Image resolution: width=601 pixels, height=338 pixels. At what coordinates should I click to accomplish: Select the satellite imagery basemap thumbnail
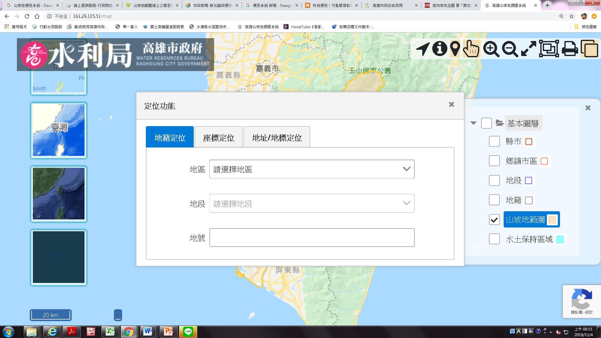click(59, 194)
